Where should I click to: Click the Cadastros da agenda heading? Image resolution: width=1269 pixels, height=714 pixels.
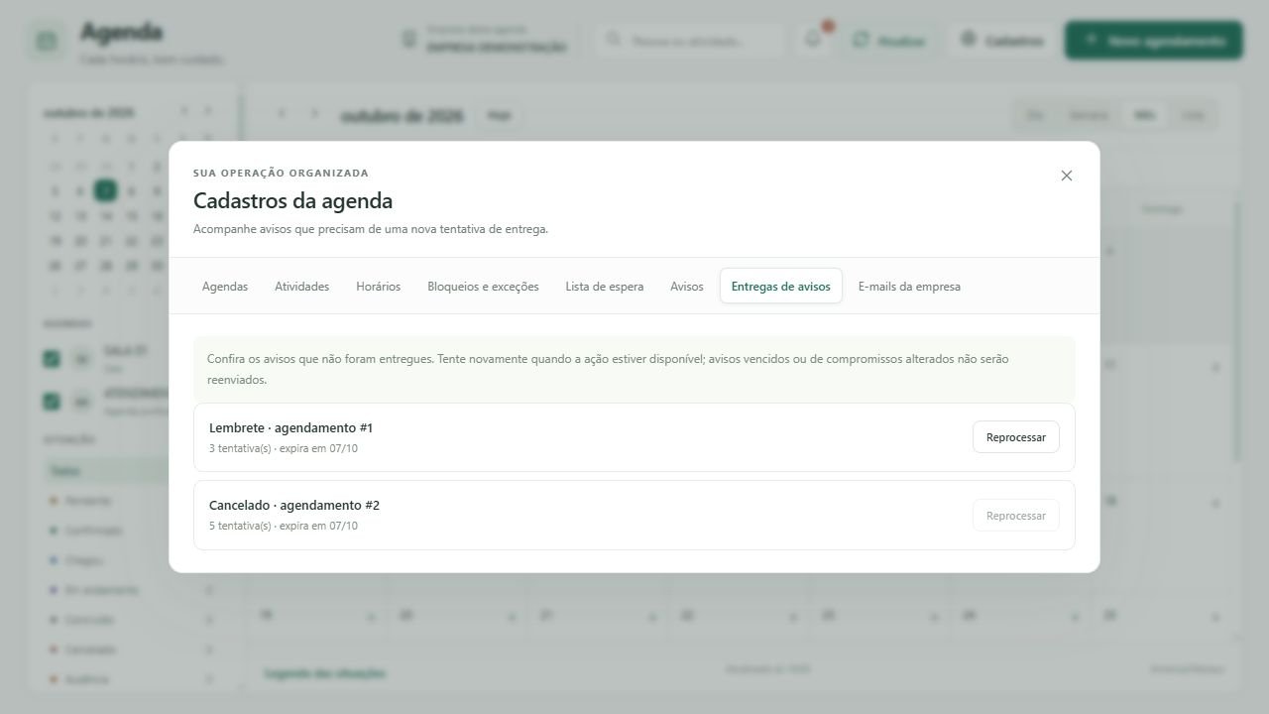(292, 201)
